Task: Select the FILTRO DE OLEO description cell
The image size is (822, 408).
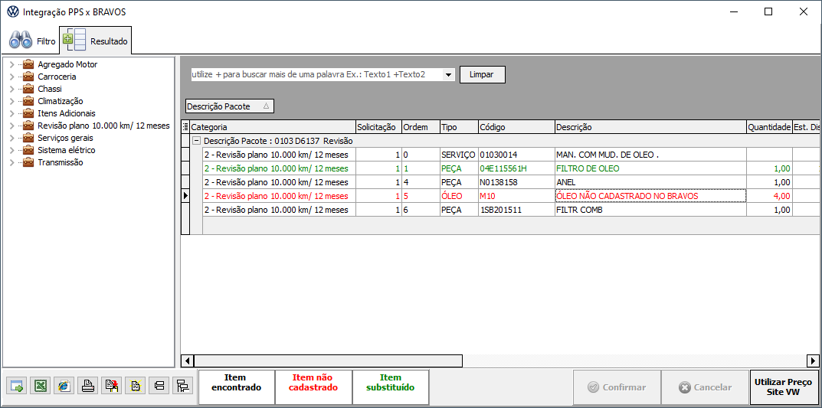Action: (x=650, y=168)
